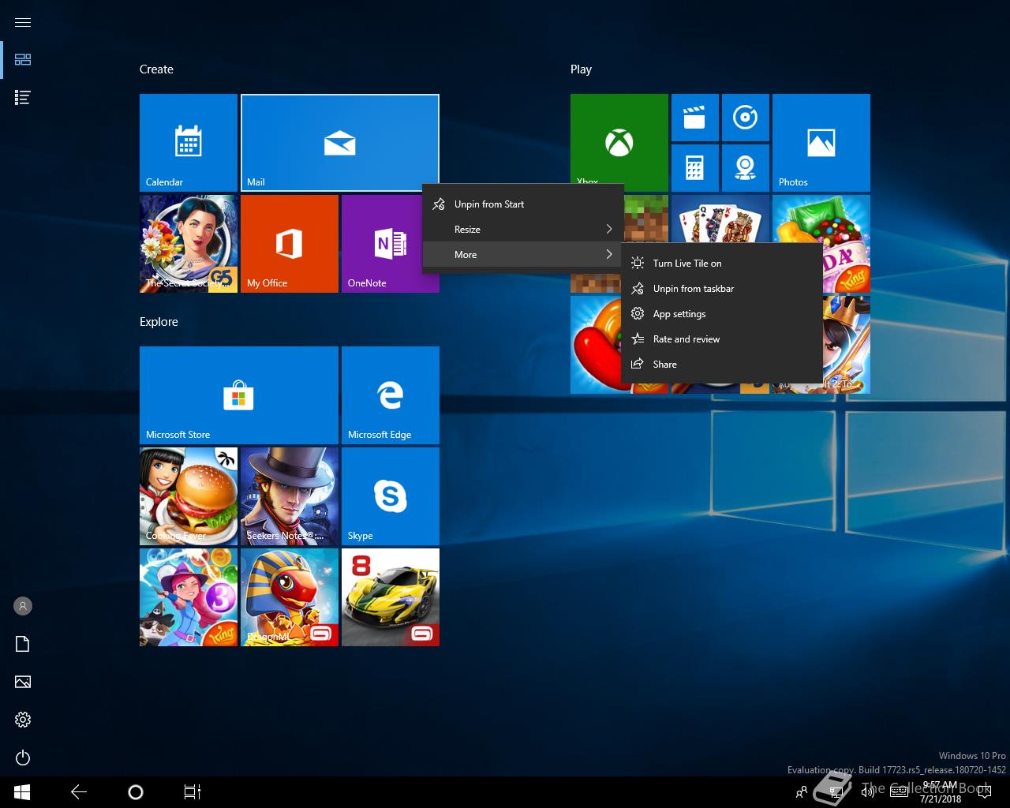Open the Minecraft tile
The image size is (1010, 808).
point(645,219)
